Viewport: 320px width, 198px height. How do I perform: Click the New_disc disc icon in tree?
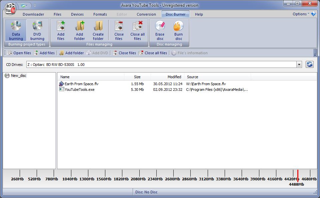7,76
